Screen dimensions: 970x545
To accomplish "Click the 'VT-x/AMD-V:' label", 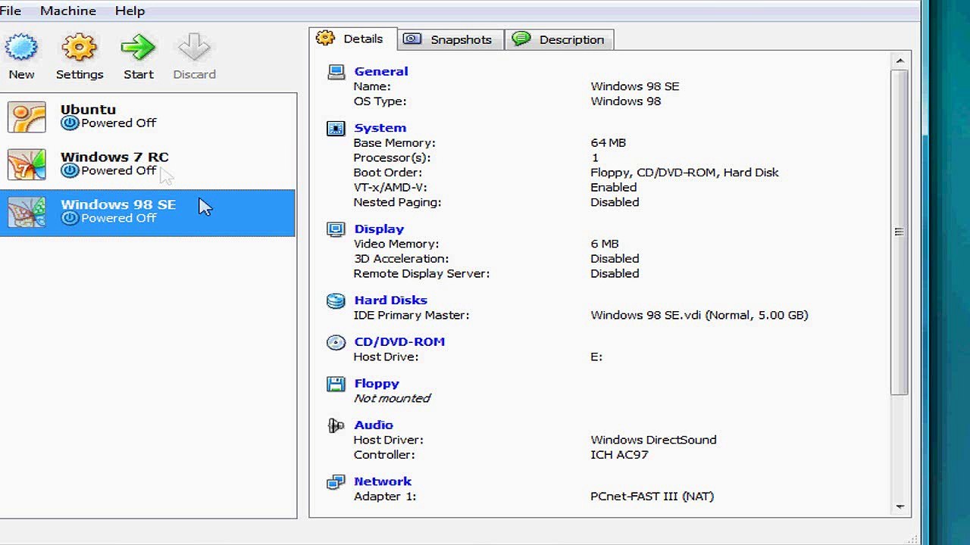I will click(x=390, y=188).
